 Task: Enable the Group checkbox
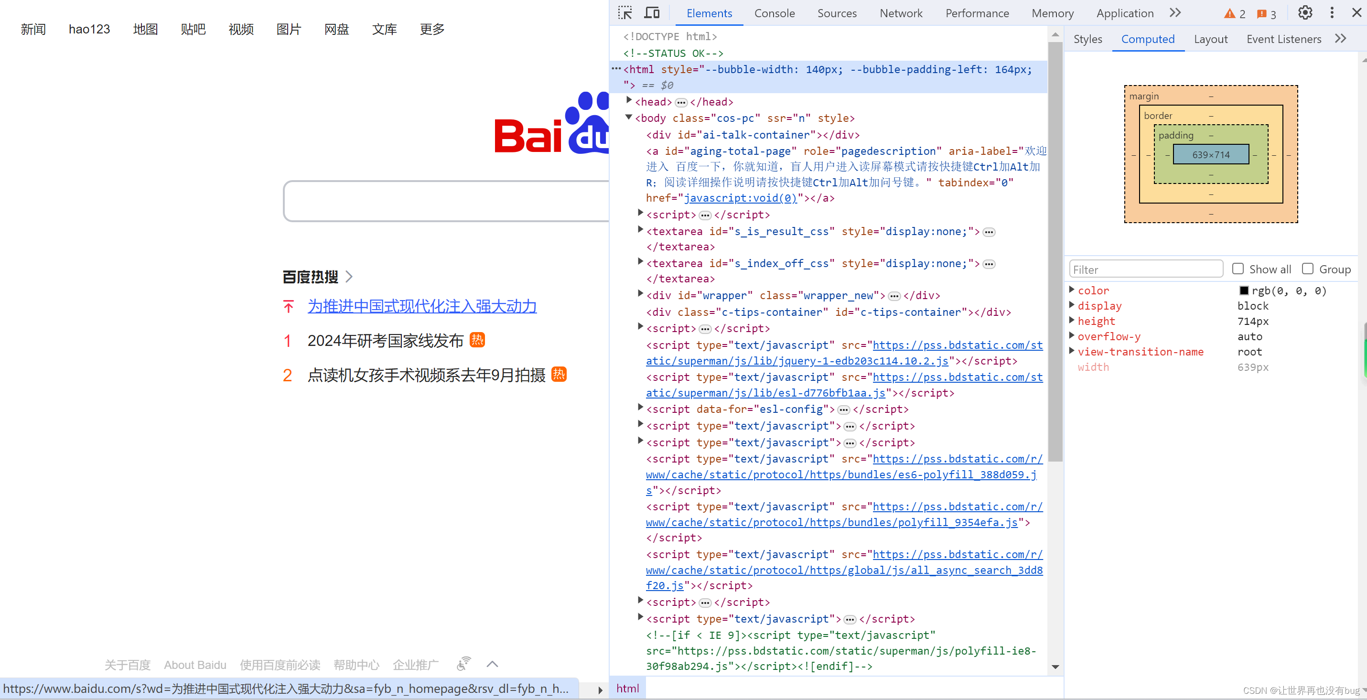[x=1308, y=269]
